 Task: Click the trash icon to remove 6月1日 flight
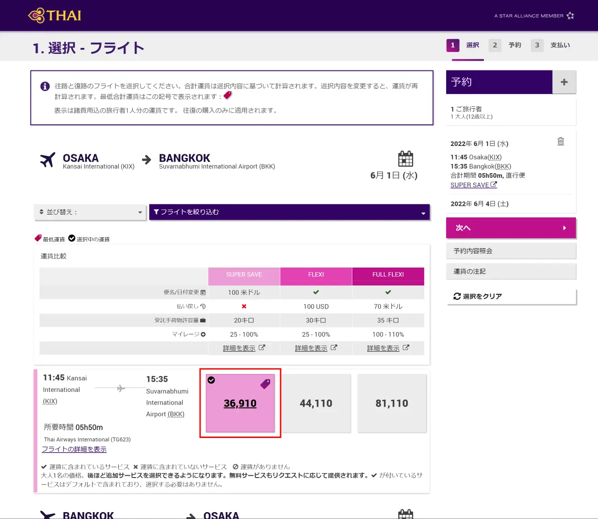561,141
